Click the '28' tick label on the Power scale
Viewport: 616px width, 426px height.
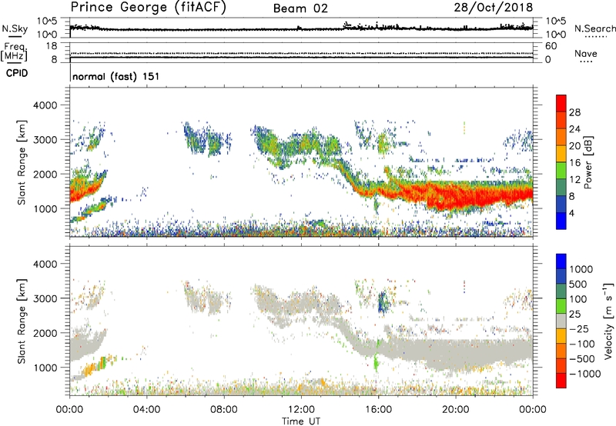coord(574,112)
